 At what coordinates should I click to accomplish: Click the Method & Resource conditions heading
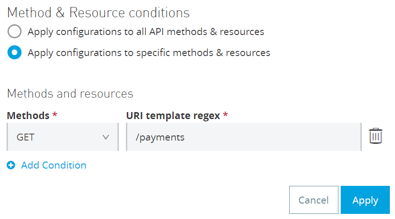[x=98, y=13]
